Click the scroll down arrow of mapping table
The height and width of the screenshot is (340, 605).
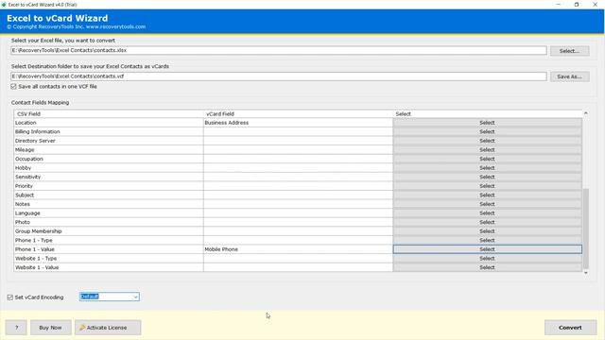click(586, 273)
